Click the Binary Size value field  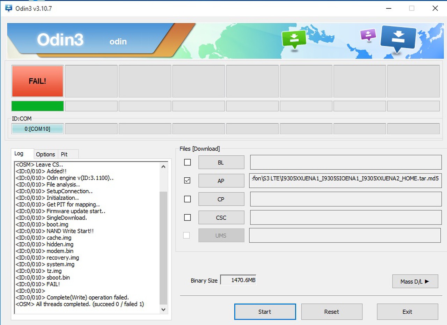(238, 280)
